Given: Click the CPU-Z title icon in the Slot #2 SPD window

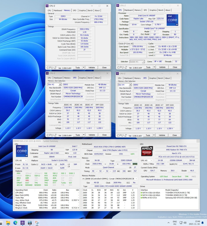Looking at the screenshot, I should [47, 73].
